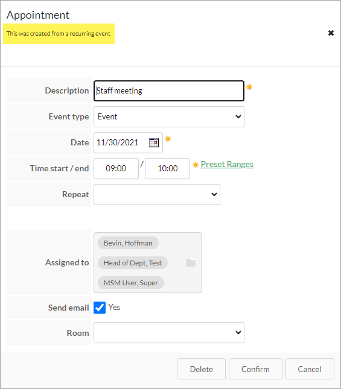Screen dimensions: 341x389
Task: Click the Delete button
Action: tap(201, 369)
